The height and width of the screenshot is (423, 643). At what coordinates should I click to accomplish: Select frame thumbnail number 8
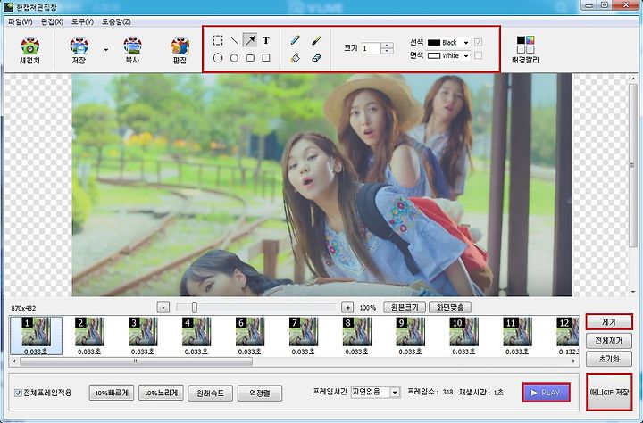[356, 336]
